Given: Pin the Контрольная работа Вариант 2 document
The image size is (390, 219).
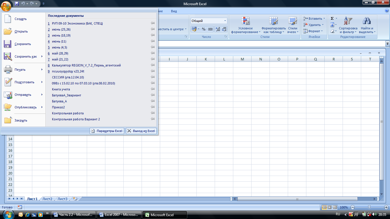Looking at the screenshot, I should 153,119.
